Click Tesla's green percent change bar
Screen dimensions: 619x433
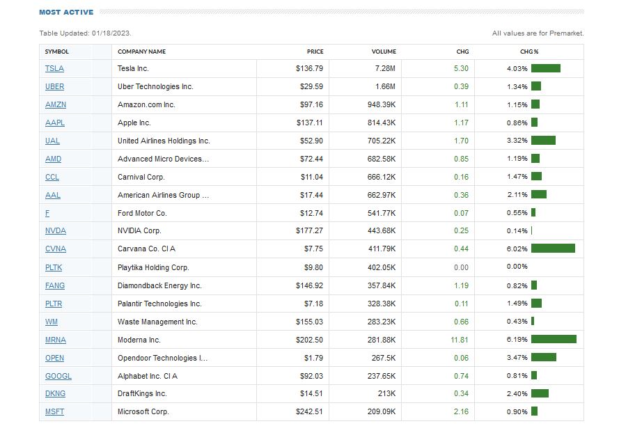(546, 68)
